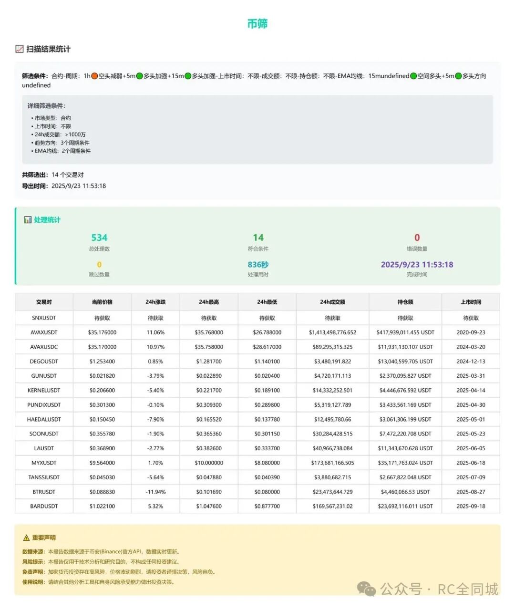The image size is (515, 610).
Task: Click the $1,413,498,776.652 volume cell
Action: pyautogui.click(x=332, y=332)
